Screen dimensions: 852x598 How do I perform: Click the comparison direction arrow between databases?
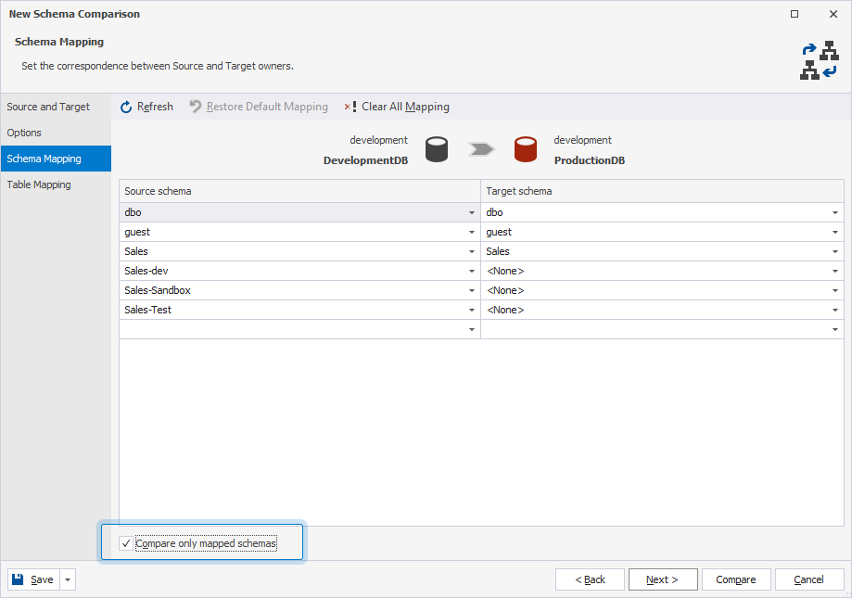tap(481, 149)
